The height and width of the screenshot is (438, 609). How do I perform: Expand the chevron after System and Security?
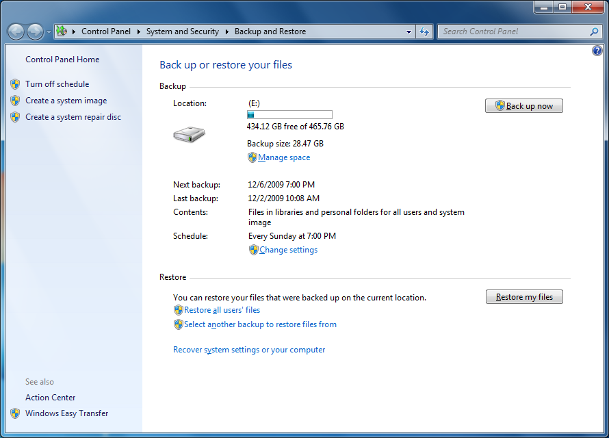226,31
